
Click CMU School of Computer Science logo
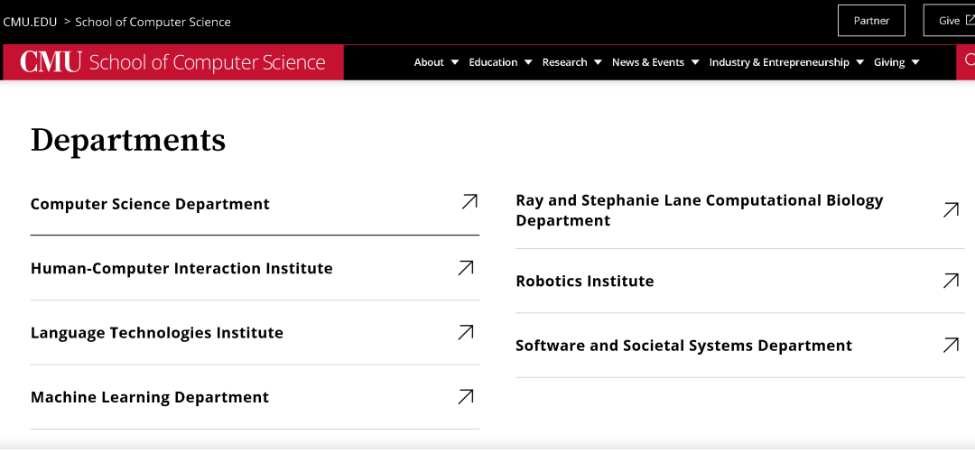[172, 62]
